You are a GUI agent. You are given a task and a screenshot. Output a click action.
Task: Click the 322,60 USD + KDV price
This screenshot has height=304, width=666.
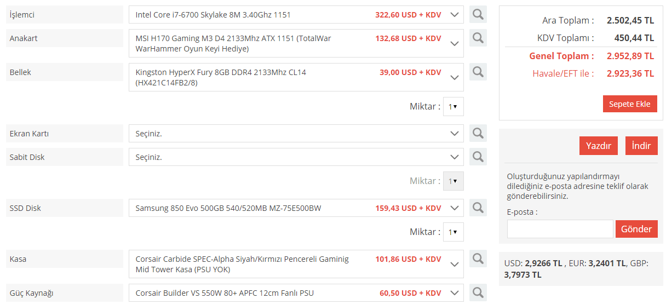point(408,15)
